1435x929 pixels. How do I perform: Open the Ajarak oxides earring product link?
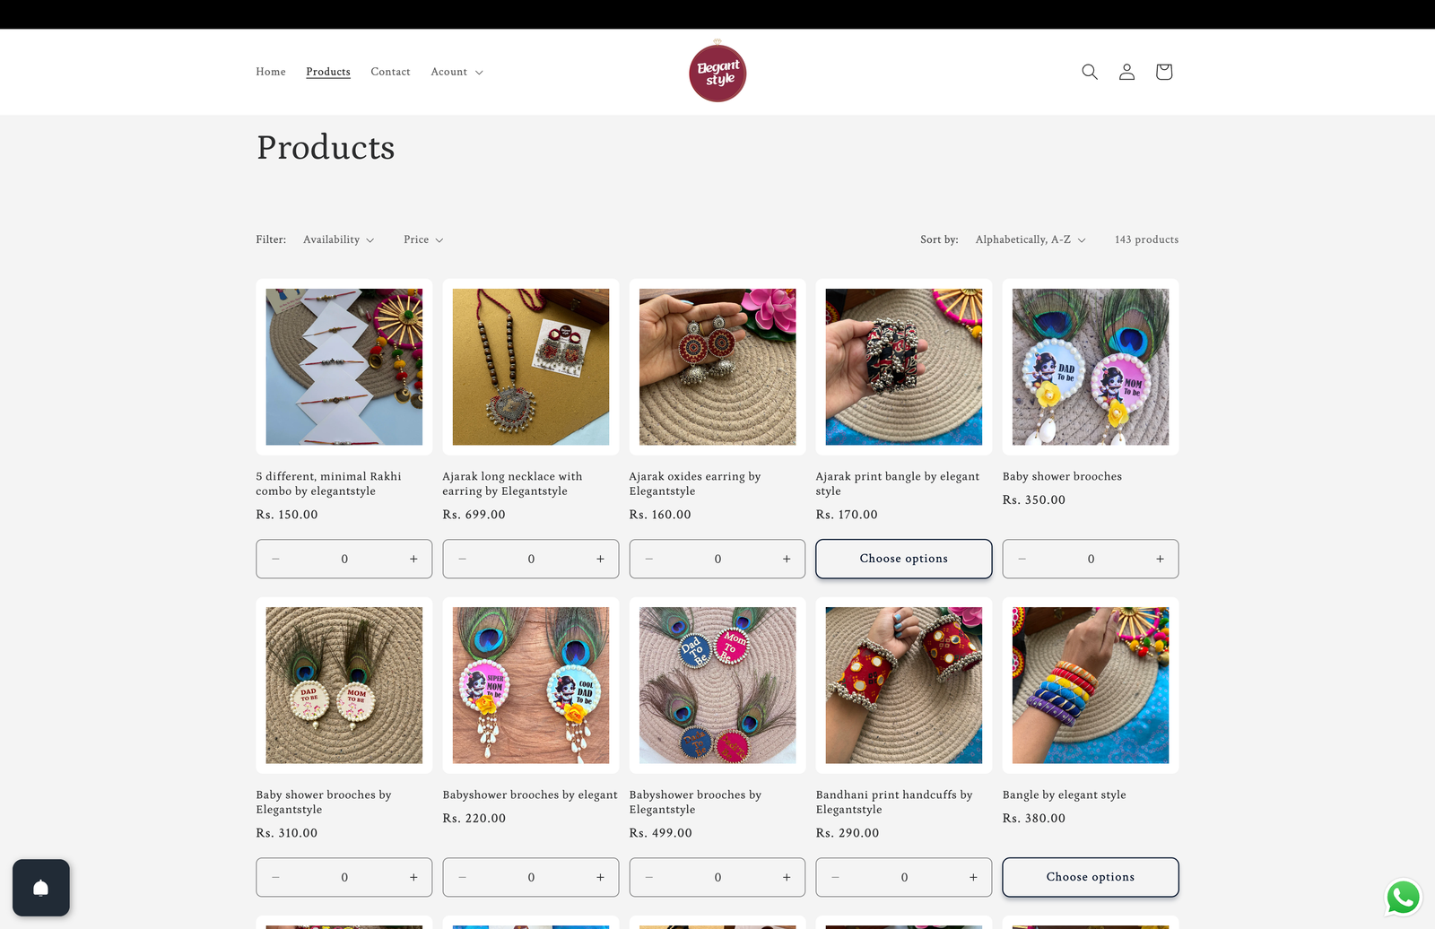695,483
